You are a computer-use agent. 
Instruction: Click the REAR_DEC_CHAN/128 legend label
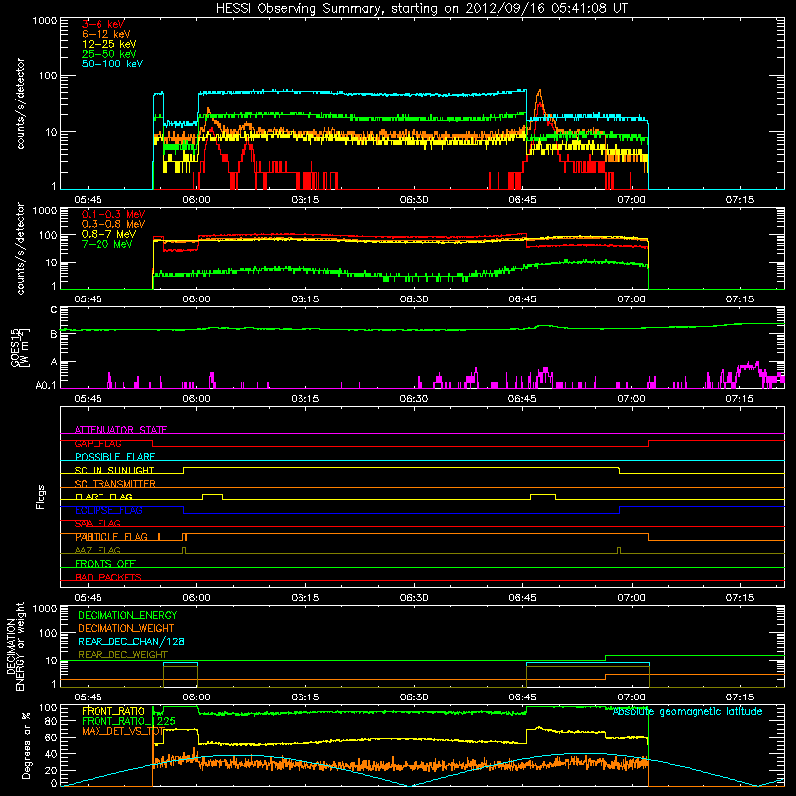pyautogui.click(x=131, y=641)
